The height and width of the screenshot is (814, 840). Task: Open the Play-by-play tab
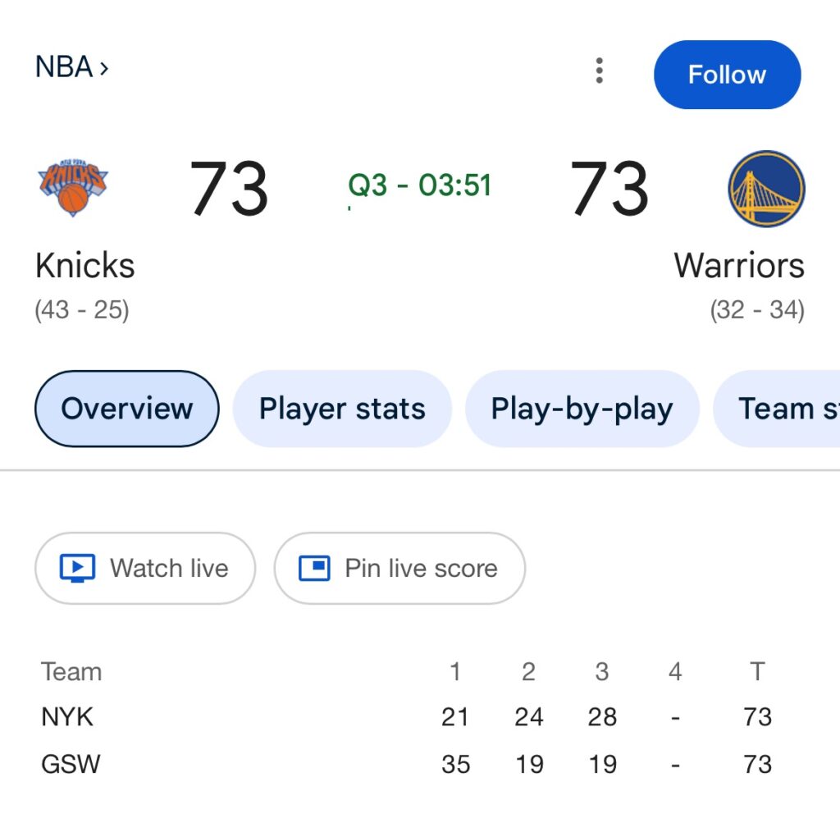tap(582, 409)
